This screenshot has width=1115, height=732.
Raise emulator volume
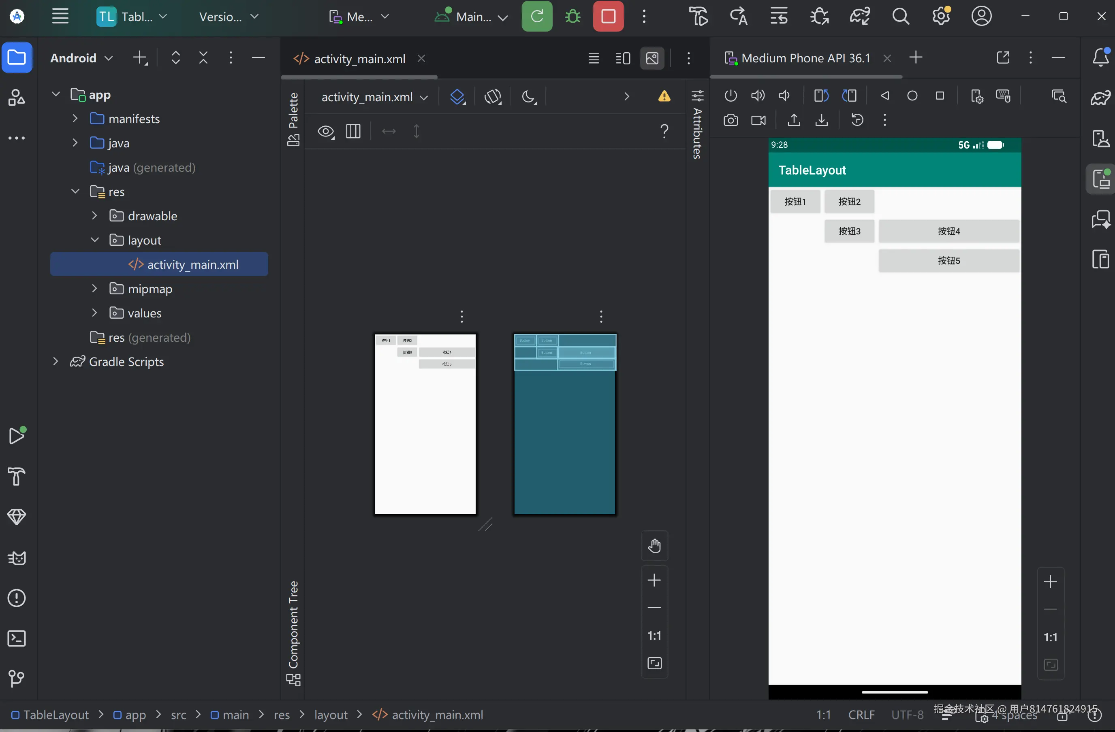click(758, 96)
